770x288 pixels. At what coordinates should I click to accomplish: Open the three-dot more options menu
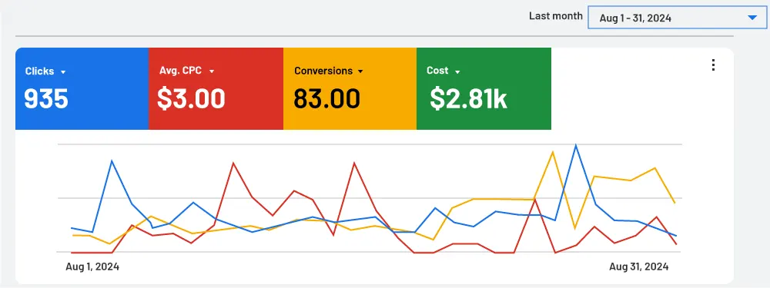tap(713, 65)
